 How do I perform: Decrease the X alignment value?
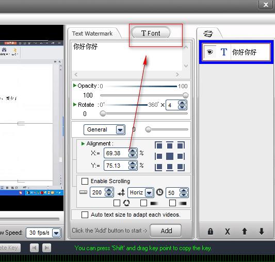pos(133,155)
